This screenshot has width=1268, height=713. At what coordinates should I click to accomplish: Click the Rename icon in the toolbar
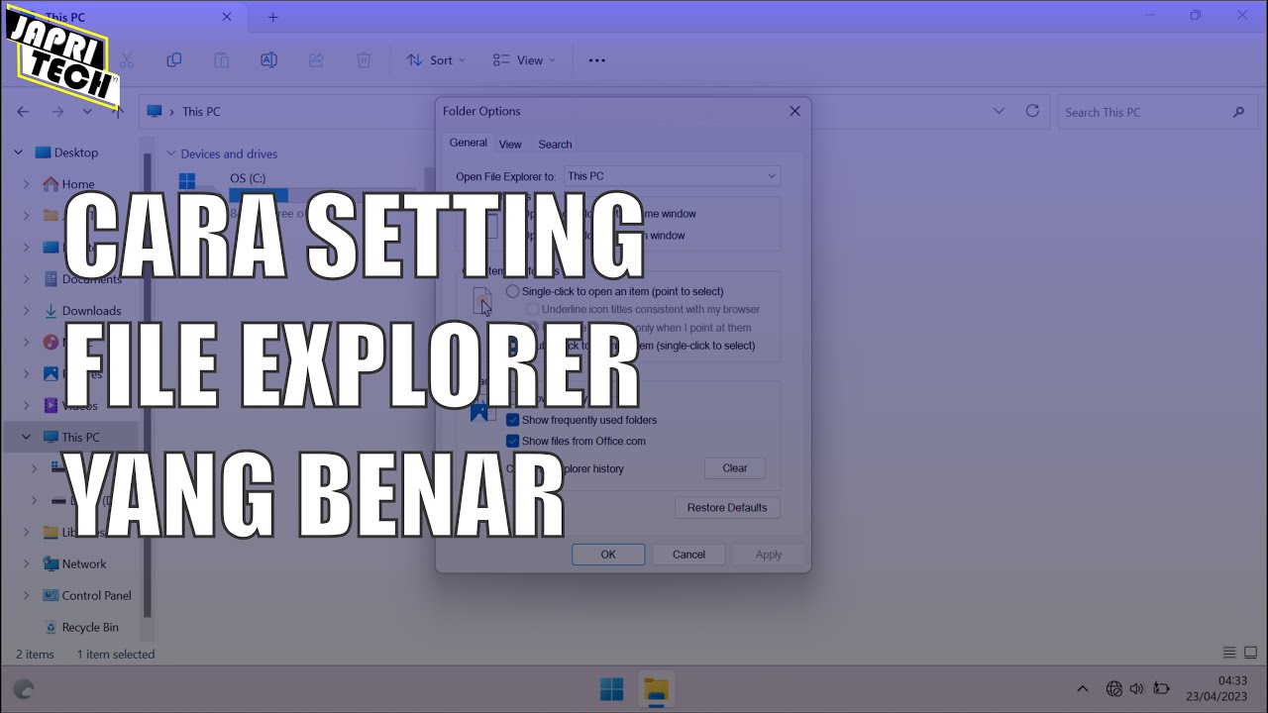pos(268,60)
